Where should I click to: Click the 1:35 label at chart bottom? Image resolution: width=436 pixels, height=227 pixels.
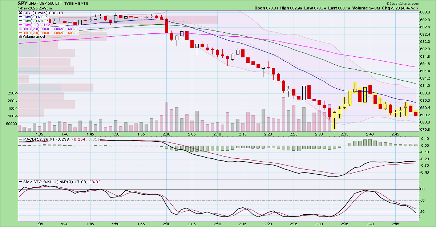40,224
